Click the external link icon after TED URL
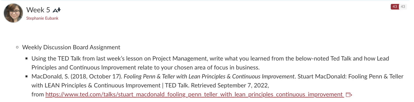 (349, 95)
